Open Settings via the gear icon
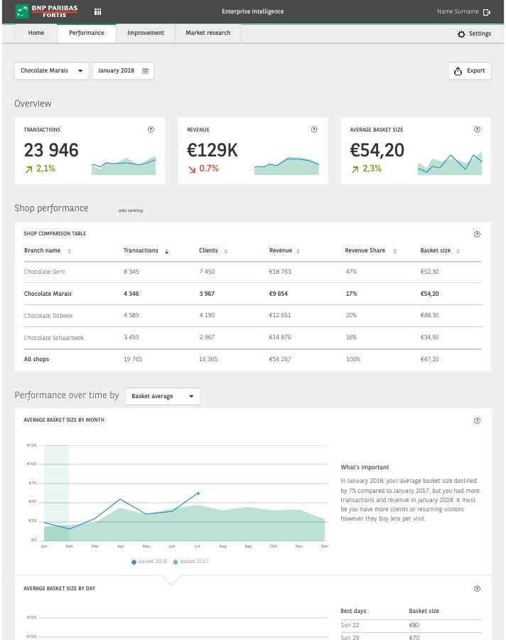 tap(461, 34)
